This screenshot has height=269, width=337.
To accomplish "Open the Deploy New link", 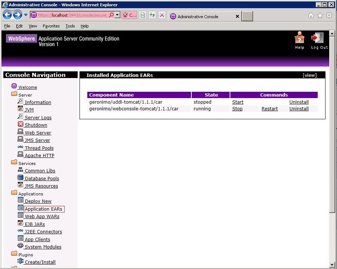I will click(38, 201).
